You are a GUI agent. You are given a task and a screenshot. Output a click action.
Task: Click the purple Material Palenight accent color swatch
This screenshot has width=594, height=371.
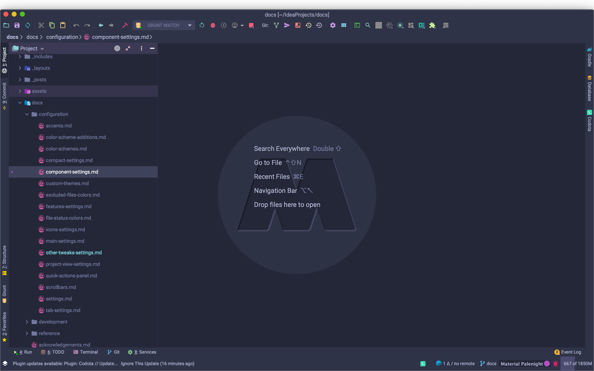click(x=547, y=364)
